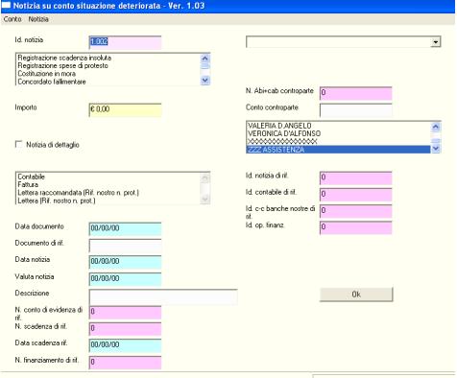Open the Notizia menu
The height and width of the screenshot is (378, 457).
coord(38,19)
